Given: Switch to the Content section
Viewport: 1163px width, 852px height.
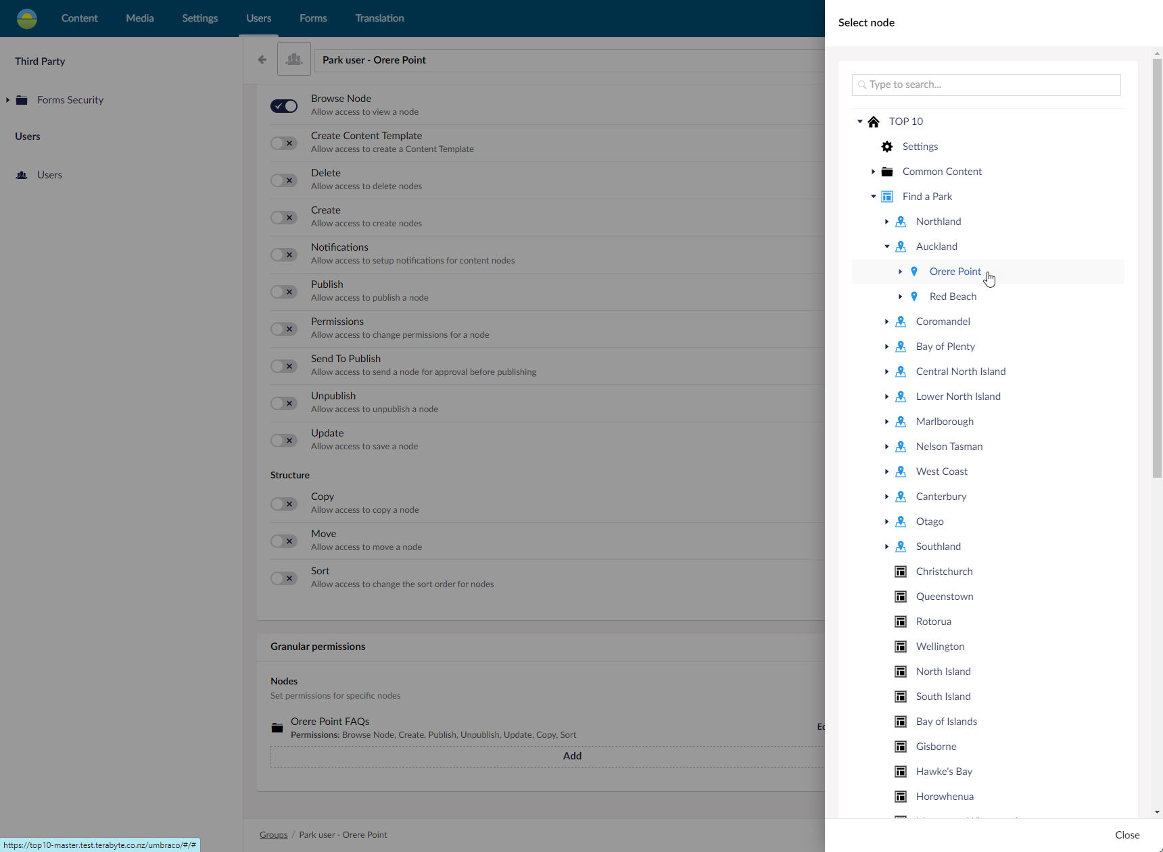Looking at the screenshot, I should pos(79,18).
